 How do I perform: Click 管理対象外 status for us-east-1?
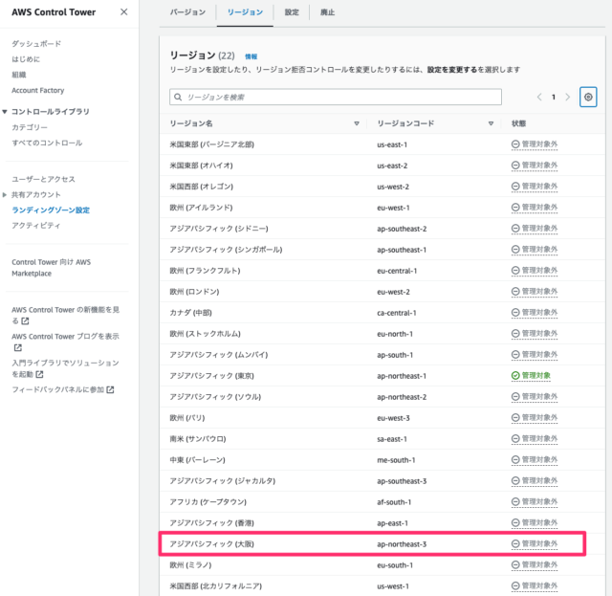click(x=535, y=144)
